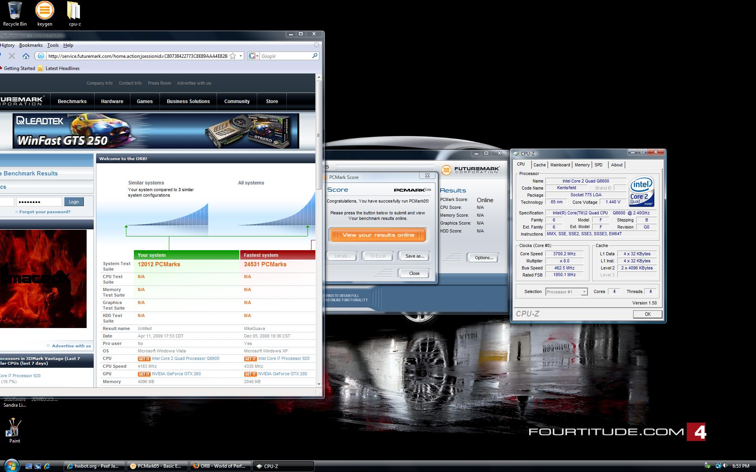Click the Community menu on the Futuremark site
This screenshot has height=472, width=756.
tap(237, 101)
